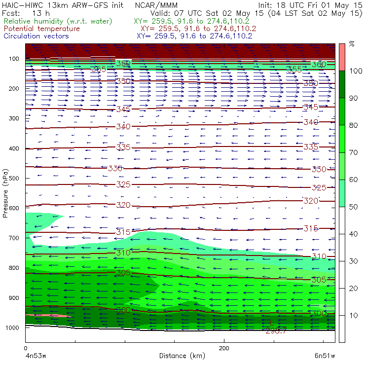The width and height of the screenshot is (365, 365).
Task: Select the 80–90% green colorbar segment
Action: 342,111
